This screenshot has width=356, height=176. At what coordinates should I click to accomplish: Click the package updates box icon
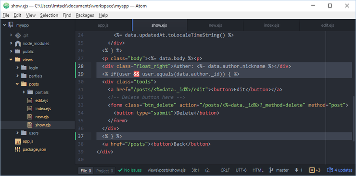click(x=330, y=170)
